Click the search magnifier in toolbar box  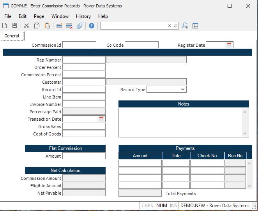[175, 26]
